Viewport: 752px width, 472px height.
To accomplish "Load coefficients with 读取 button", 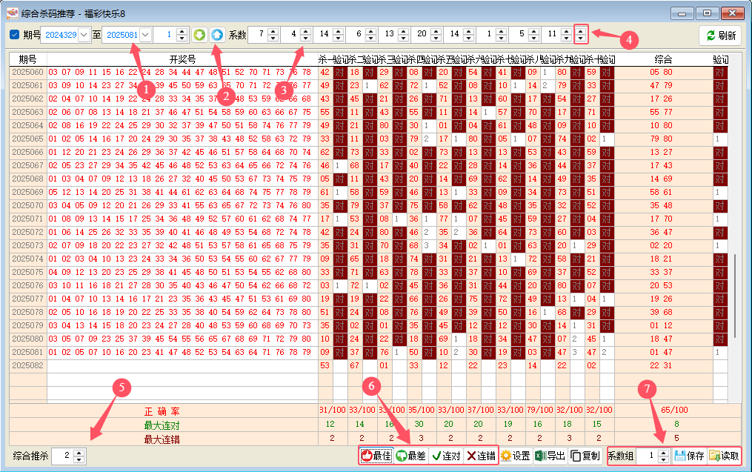I will coord(724,456).
